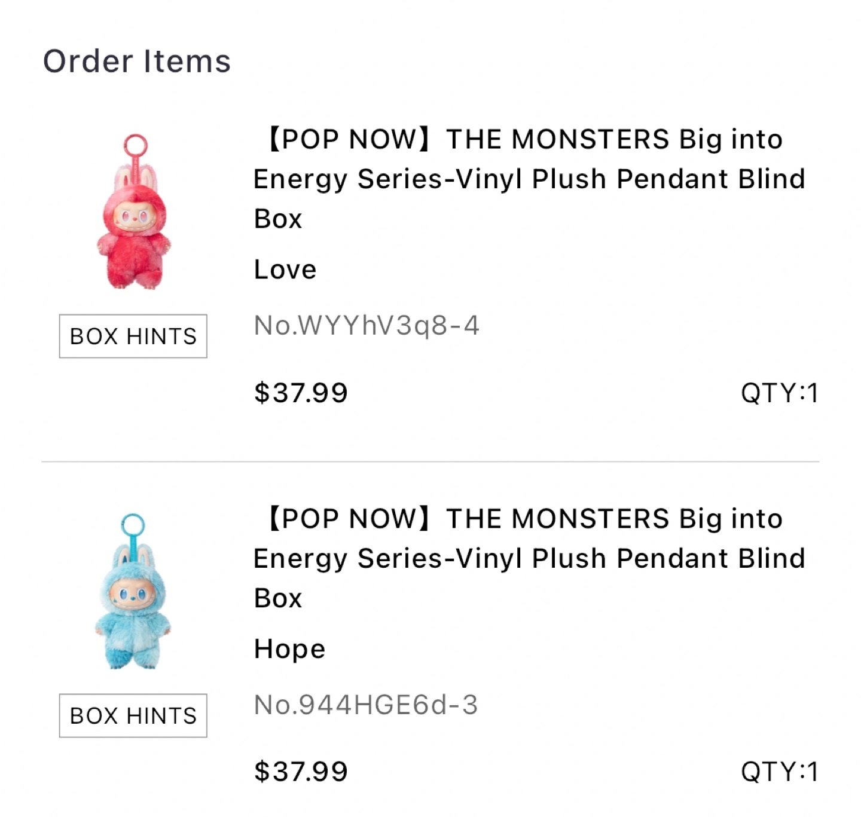Click the face of the blue Hope plush
Image resolution: width=861 pixels, height=817 pixels.
coord(130,595)
